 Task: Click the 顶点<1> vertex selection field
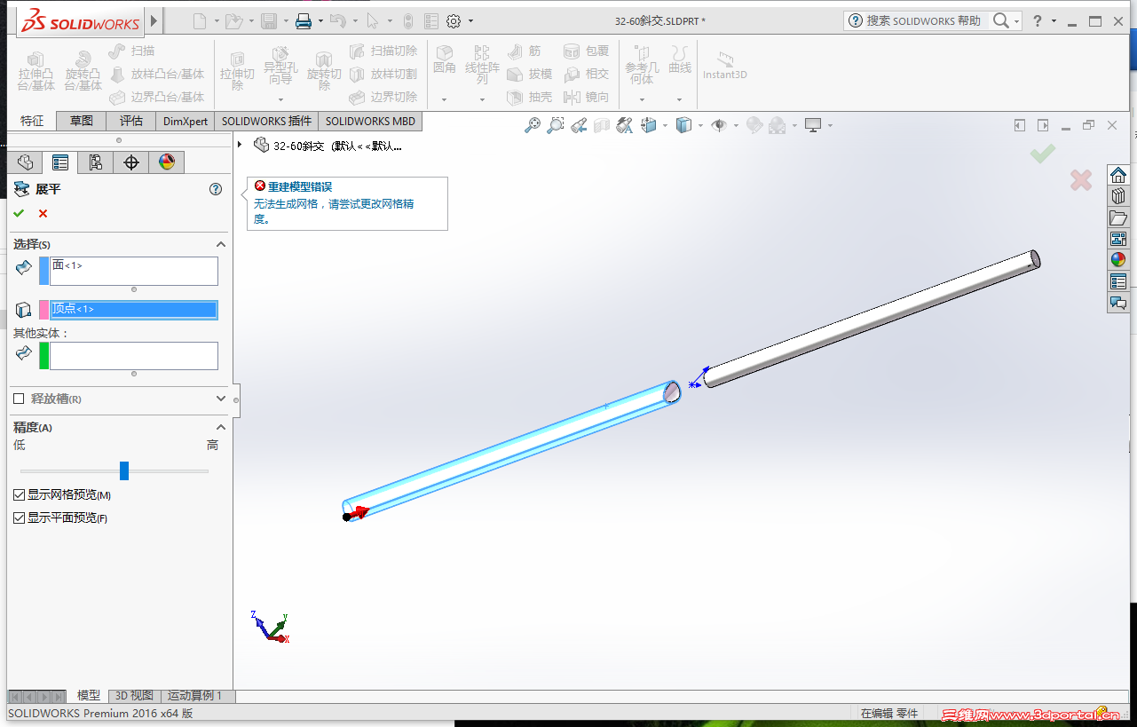[134, 310]
